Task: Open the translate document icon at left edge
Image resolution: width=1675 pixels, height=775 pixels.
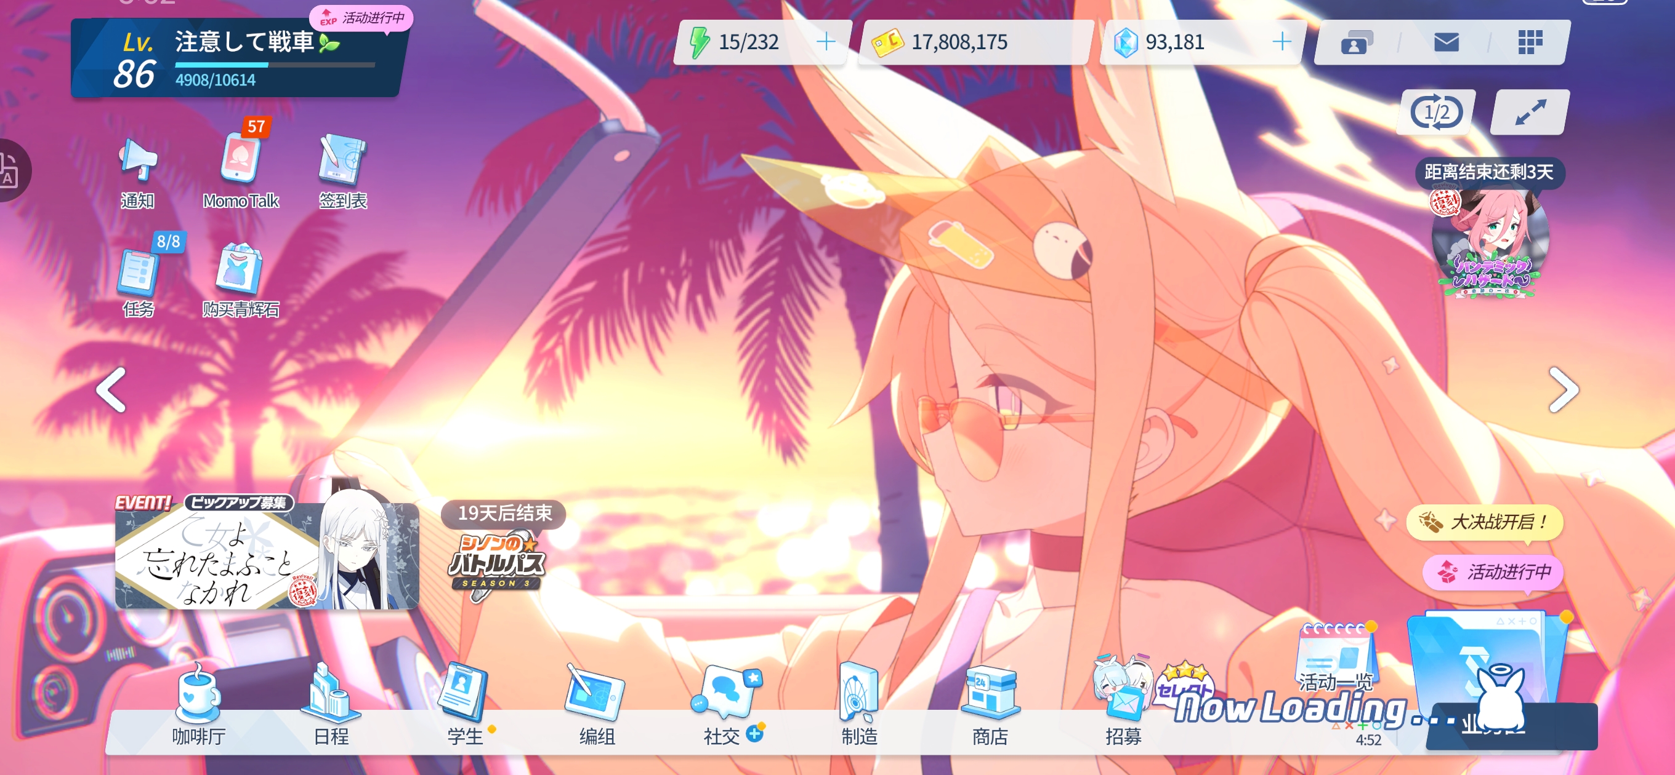Action: [x=9, y=170]
